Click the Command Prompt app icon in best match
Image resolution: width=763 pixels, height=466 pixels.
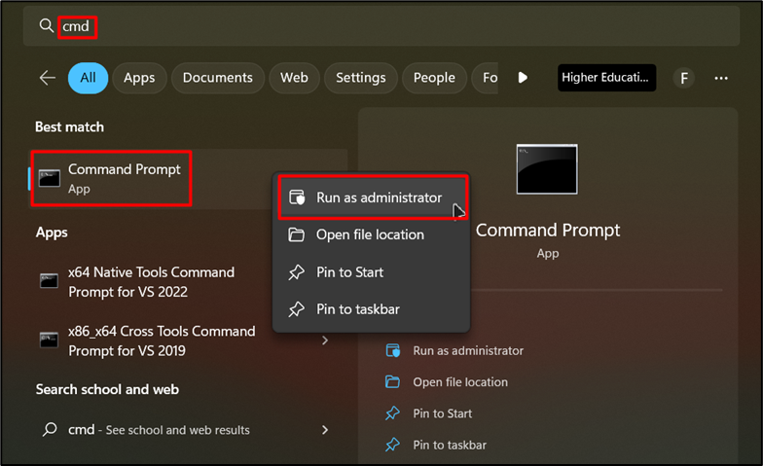point(49,178)
